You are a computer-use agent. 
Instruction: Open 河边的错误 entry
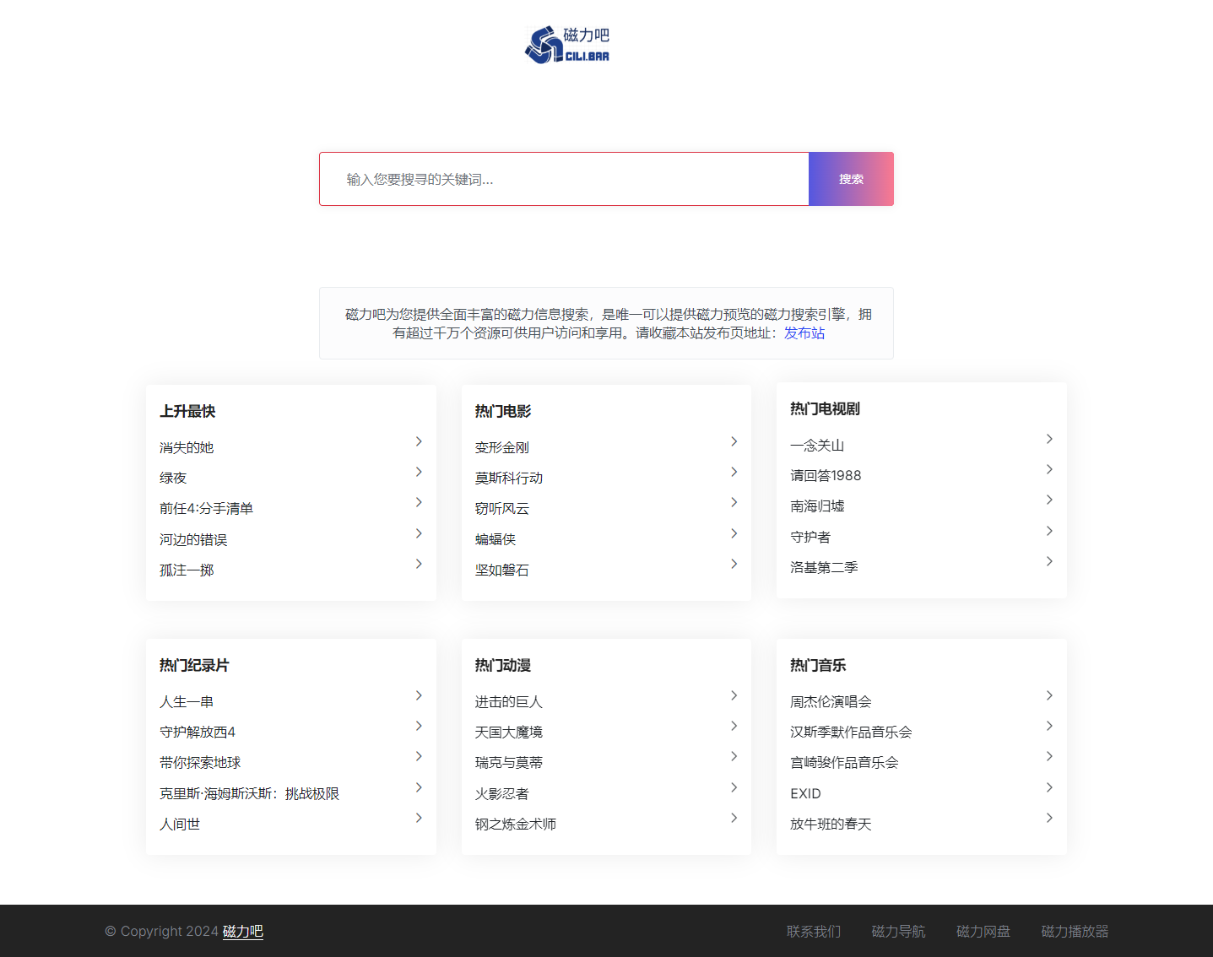(x=193, y=539)
